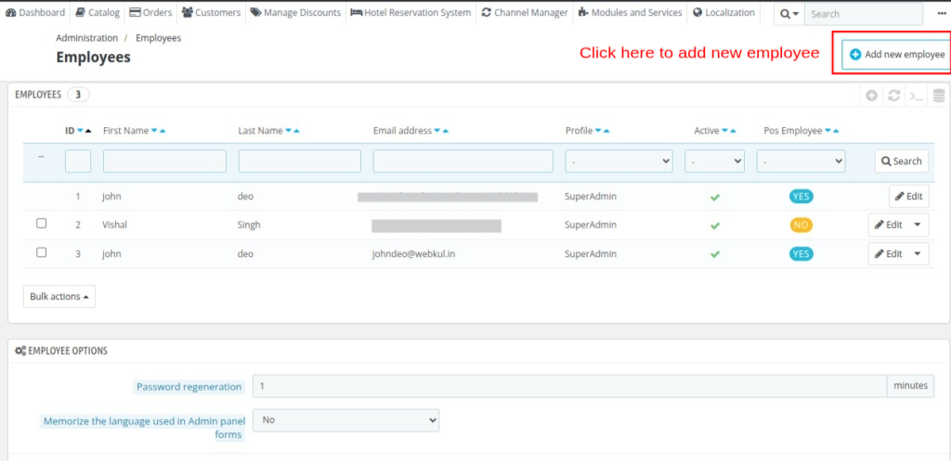Image resolution: width=951 pixels, height=461 pixels.
Task: Click the Search filter button
Action: coord(901,161)
